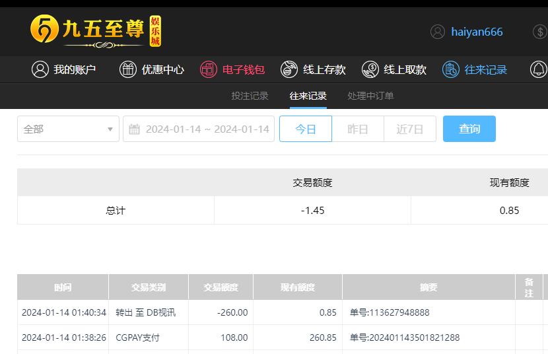
Task: Click the 线上取款 withdrawal hand icon
Action: (370, 69)
